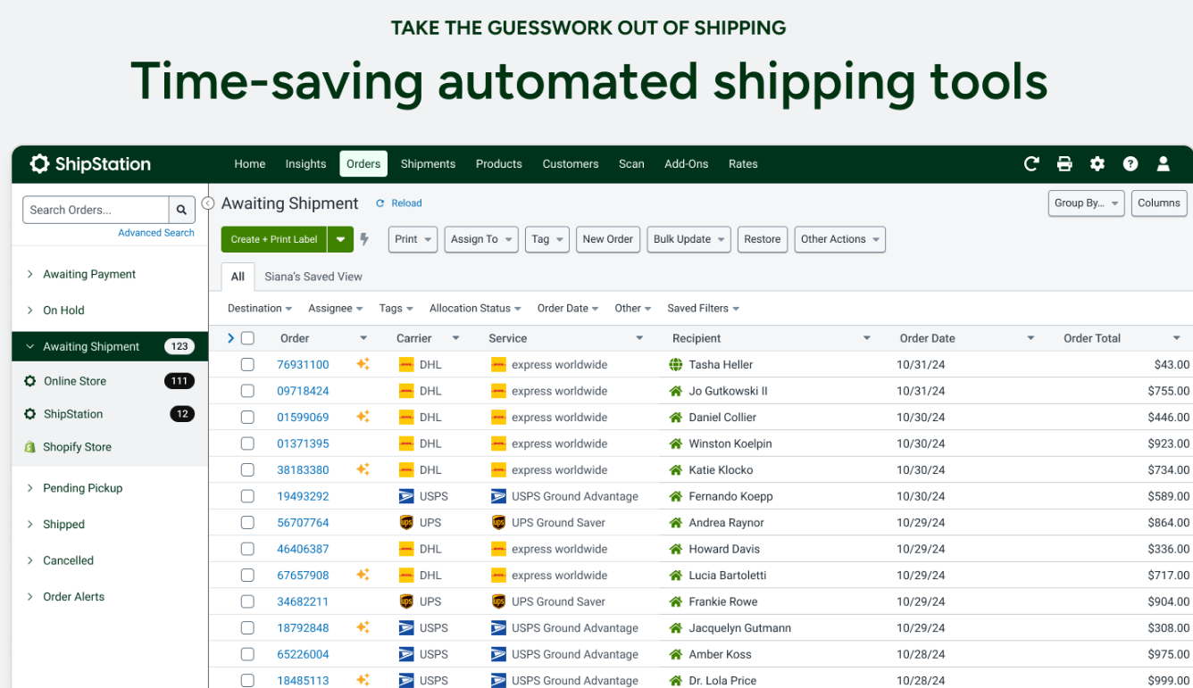Click the Search Orders input field
Viewport: 1193px width, 688px height.
(96, 210)
